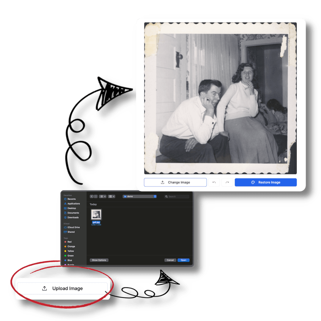Click the group-by icon in the toolbar
The width and height of the screenshot is (321, 321).
[110, 196]
